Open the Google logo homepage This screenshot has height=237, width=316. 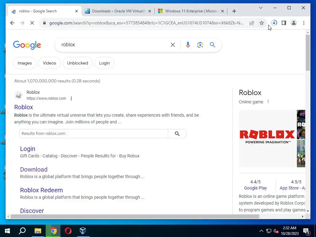[27, 45]
